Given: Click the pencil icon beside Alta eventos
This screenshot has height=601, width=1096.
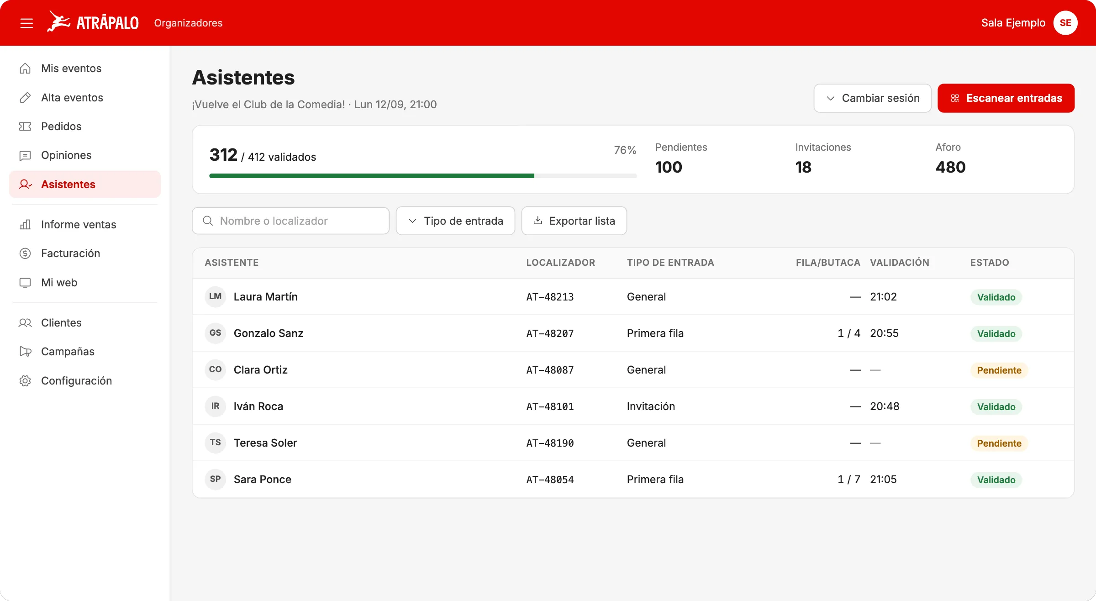Looking at the screenshot, I should (25, 98).
